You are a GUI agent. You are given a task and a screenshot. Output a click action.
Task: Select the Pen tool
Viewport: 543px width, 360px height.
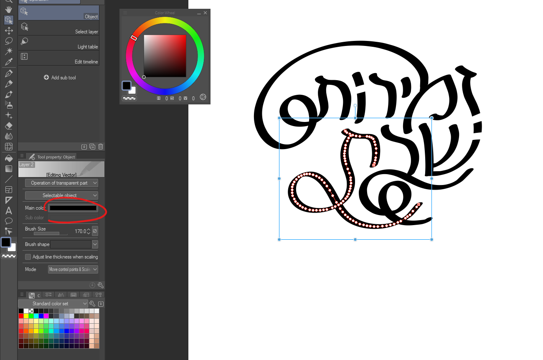[8, 74]
